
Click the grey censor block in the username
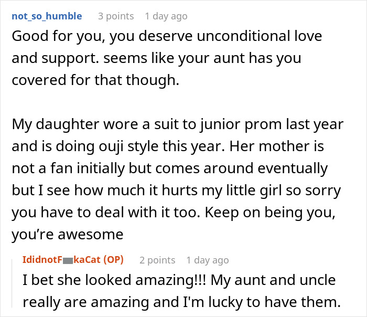point(67,260)
